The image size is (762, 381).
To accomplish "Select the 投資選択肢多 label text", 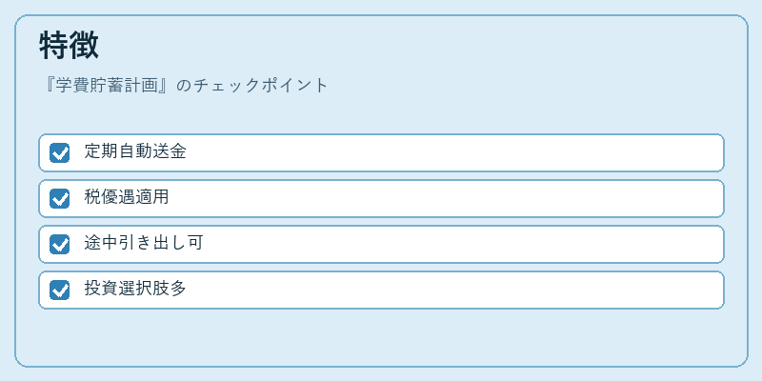I will click(x=135, y=290).
